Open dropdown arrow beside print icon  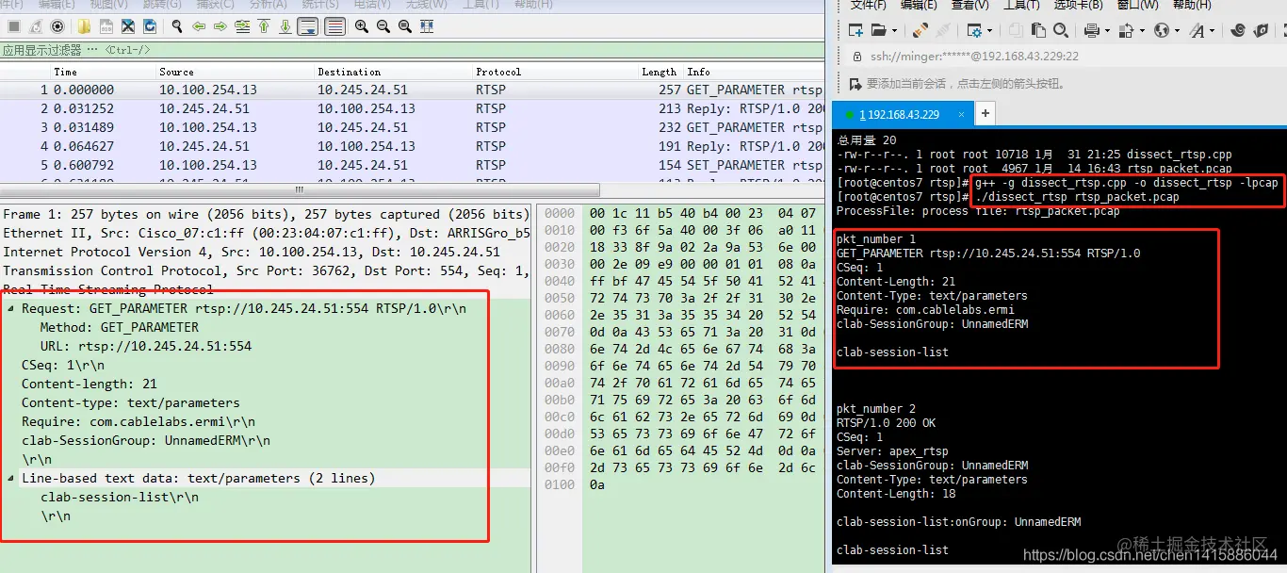tap(1107, 31)
